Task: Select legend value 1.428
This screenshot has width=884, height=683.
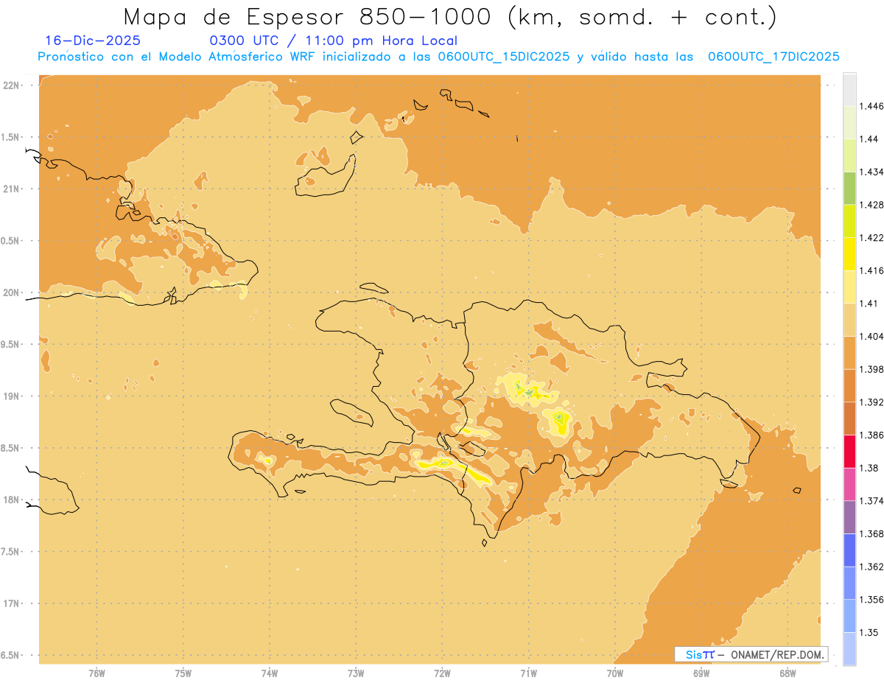Action: pos(871,205)
